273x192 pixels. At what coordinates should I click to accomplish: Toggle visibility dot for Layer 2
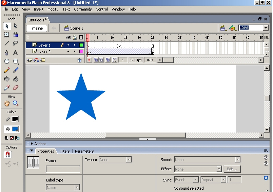tap(68, 51)
